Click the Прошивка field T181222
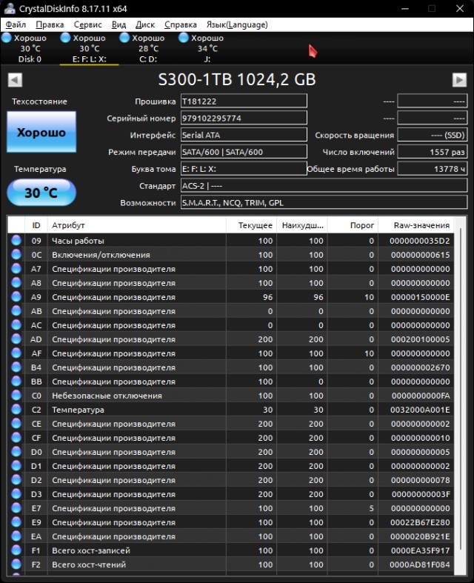Image resolution: width=474 pixels, height=583 pixels. [244, 101]
